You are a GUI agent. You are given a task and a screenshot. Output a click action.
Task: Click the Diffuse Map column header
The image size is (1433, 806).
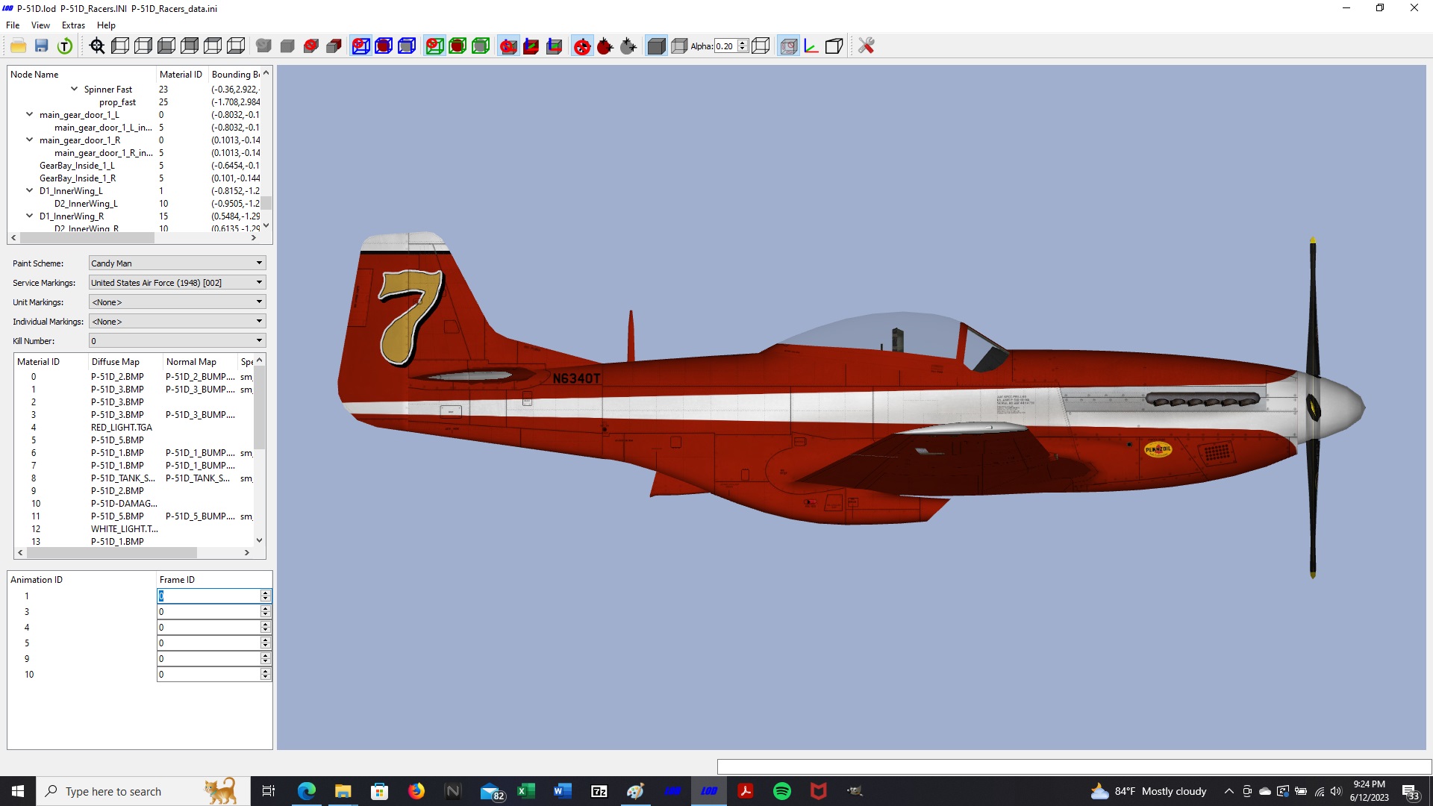pos(125,362)
